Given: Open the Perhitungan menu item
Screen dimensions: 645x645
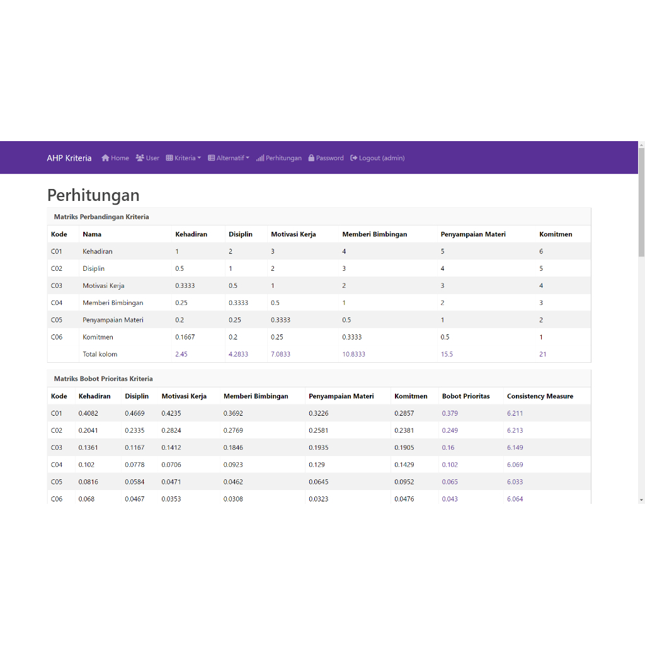Looking at the screenshot, I should pyautogui.click(x=283, y=158).
